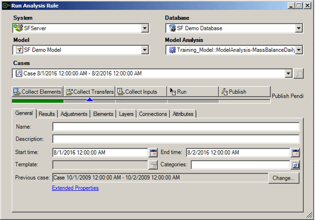Click the SFServer system combo box
Screen dimensions: 315x220
click(x=81, y=28)
